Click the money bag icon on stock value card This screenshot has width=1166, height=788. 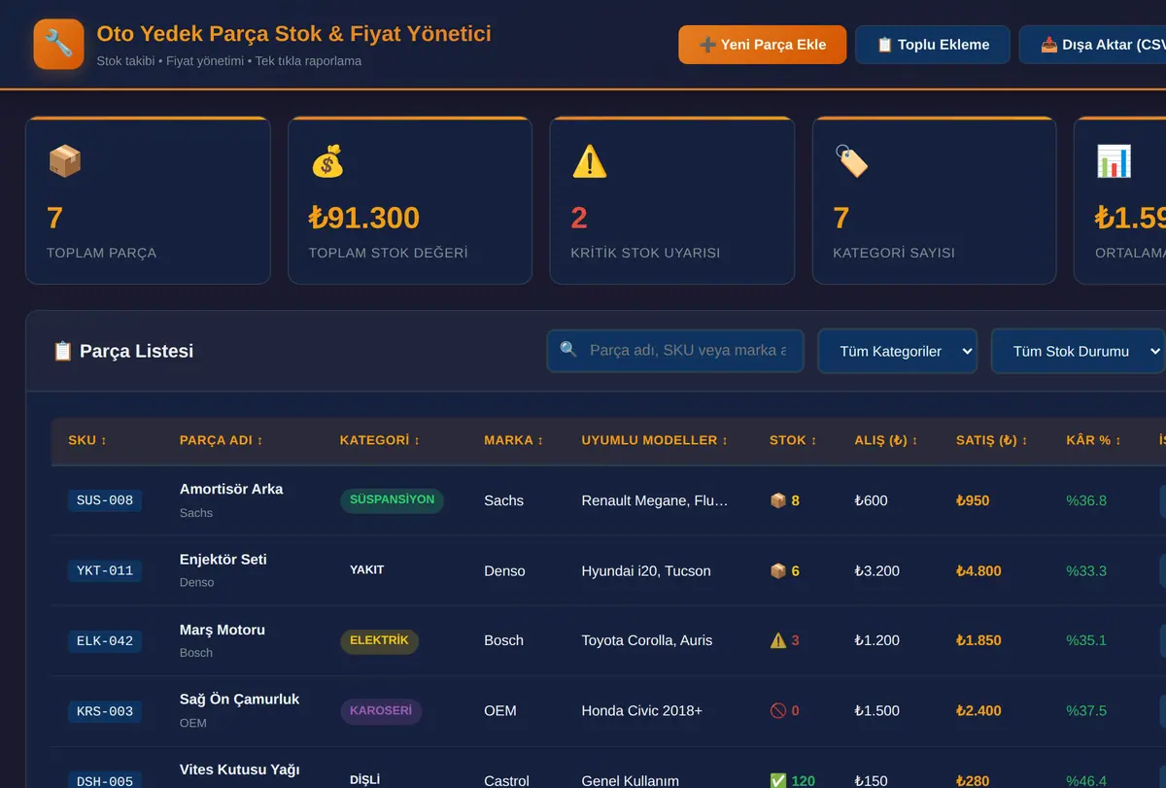(x=326, y=160)
